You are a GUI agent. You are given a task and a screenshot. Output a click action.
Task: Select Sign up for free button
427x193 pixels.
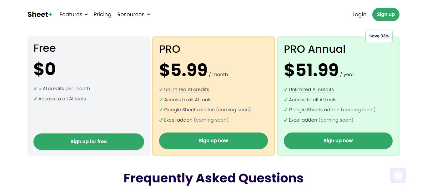(x=89, y=142)
